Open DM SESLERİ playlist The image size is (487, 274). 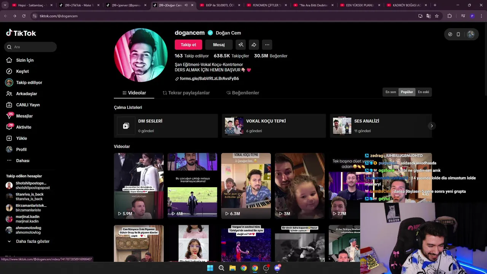click(x=166, y=126)
